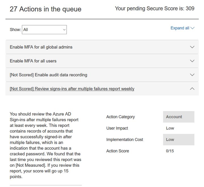The image size is (204, 187).
Task: Click the 27 Actions in the queue heading
Action: pyautogui.click(x=45, y=9)
